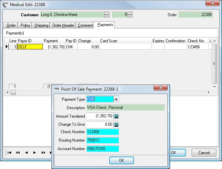Close the Point Of Sale Payment dialog
Image resolution: width=222 pixels, height=169 pixels.
tap(161, 88)
